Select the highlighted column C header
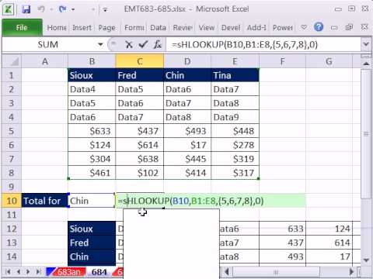Image resolution: width=373 pixels, height=279 pixels. [x=140, y=61]
